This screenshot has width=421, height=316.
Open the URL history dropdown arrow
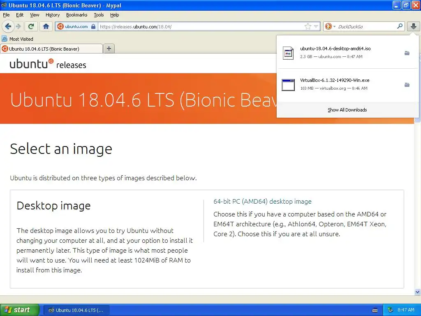(316, 26)
